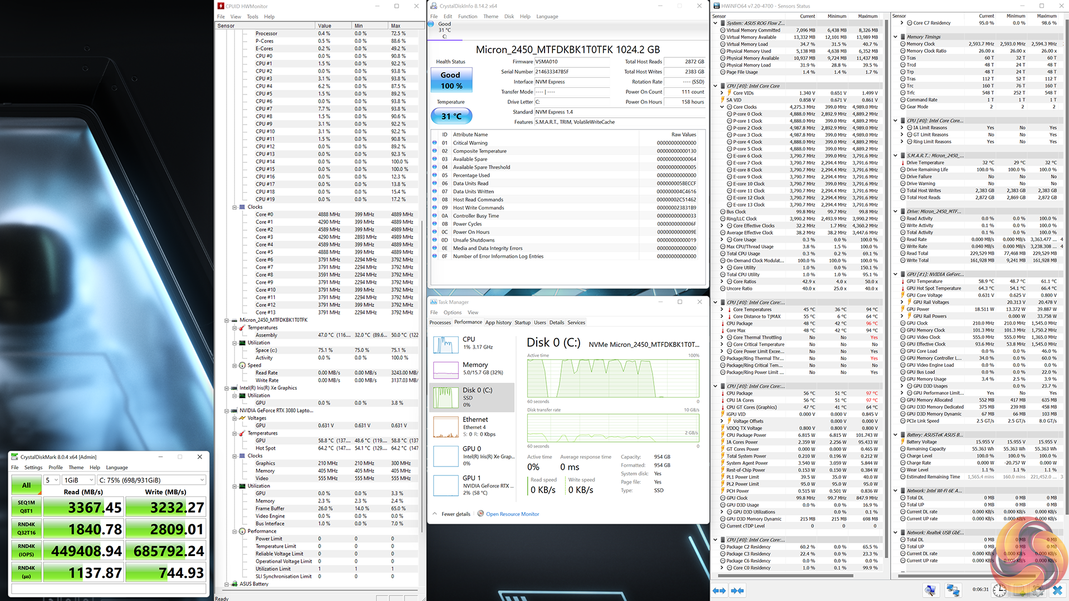Click HWiNFO network monitors icon
This screenshot has height=601, width=1069.
point(953,590)
